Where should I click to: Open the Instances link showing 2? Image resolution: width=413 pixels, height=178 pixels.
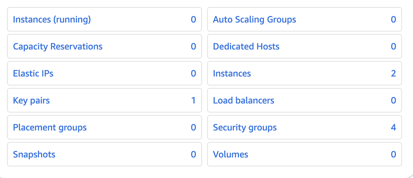pyautogui.click(x=232, y=74)
